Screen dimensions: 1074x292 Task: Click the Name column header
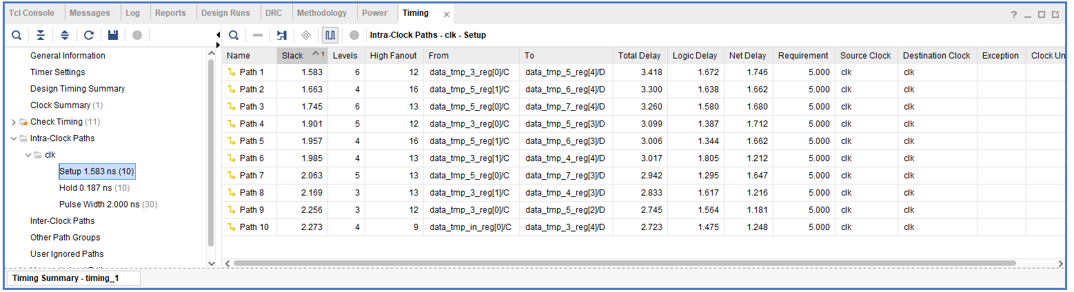(249, 56)
